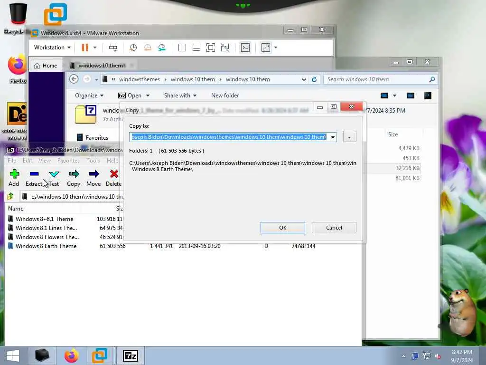This screenshot has width=486, height=365.
Task: Click the Explorer help icon
Action: (x=428, y=95)
